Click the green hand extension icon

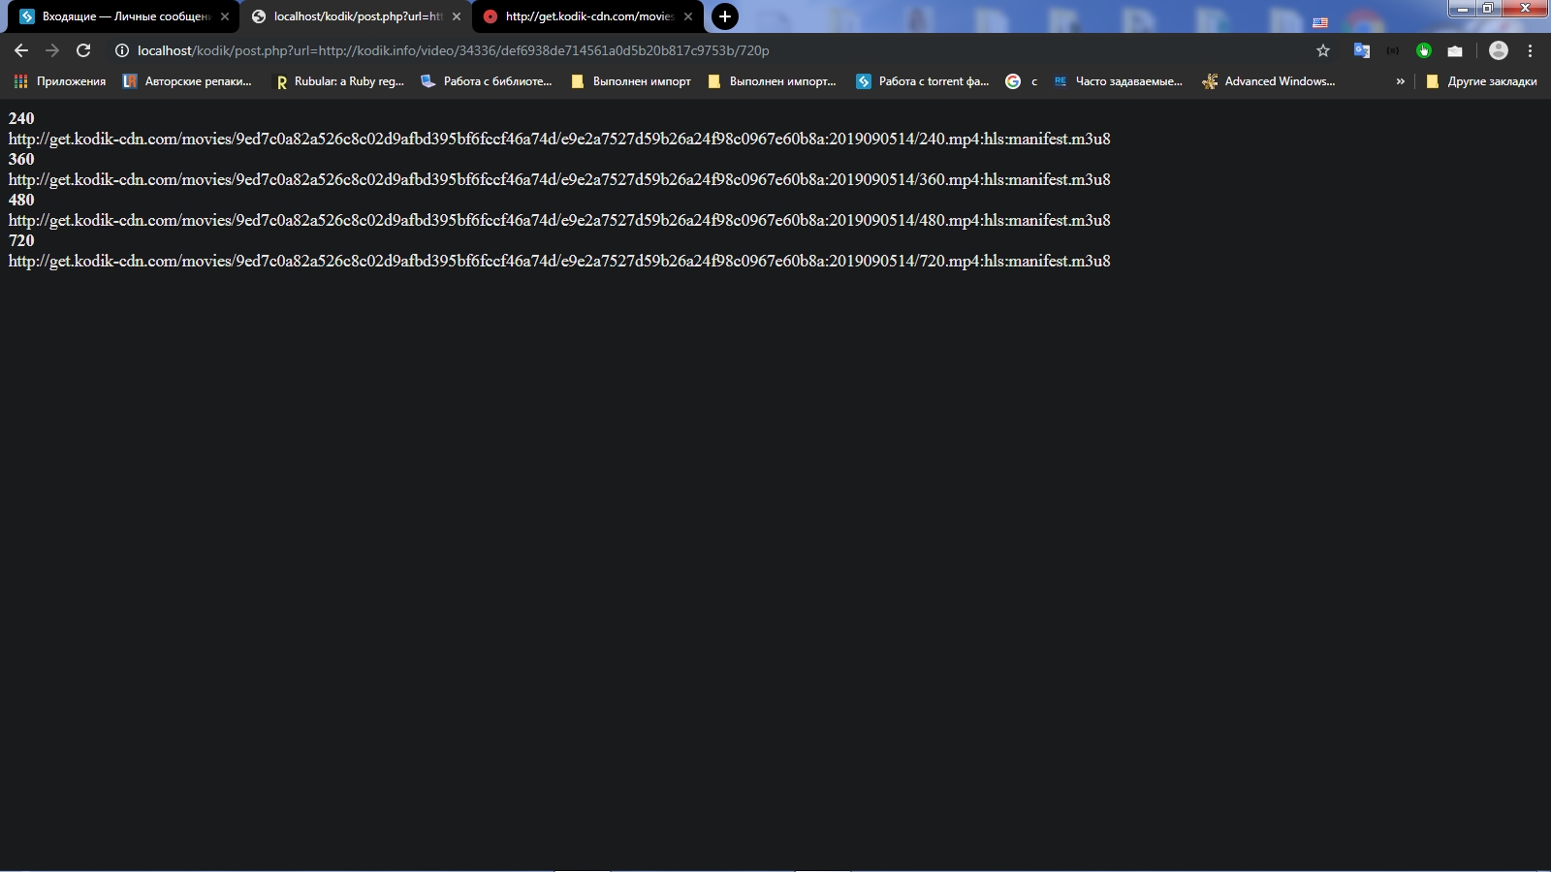point(1424,50)
